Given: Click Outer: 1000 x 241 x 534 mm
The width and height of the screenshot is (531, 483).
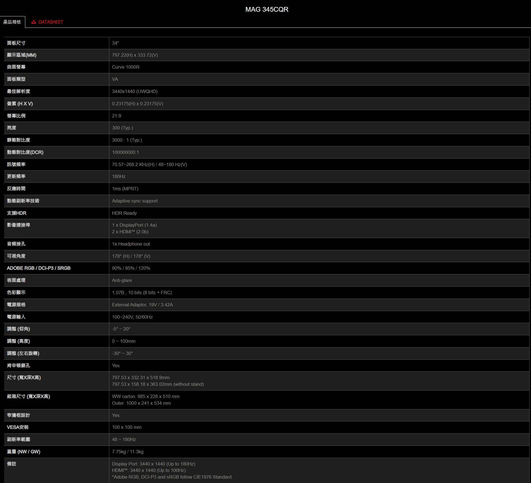Looking at the screenshot, I should (141, 403).
